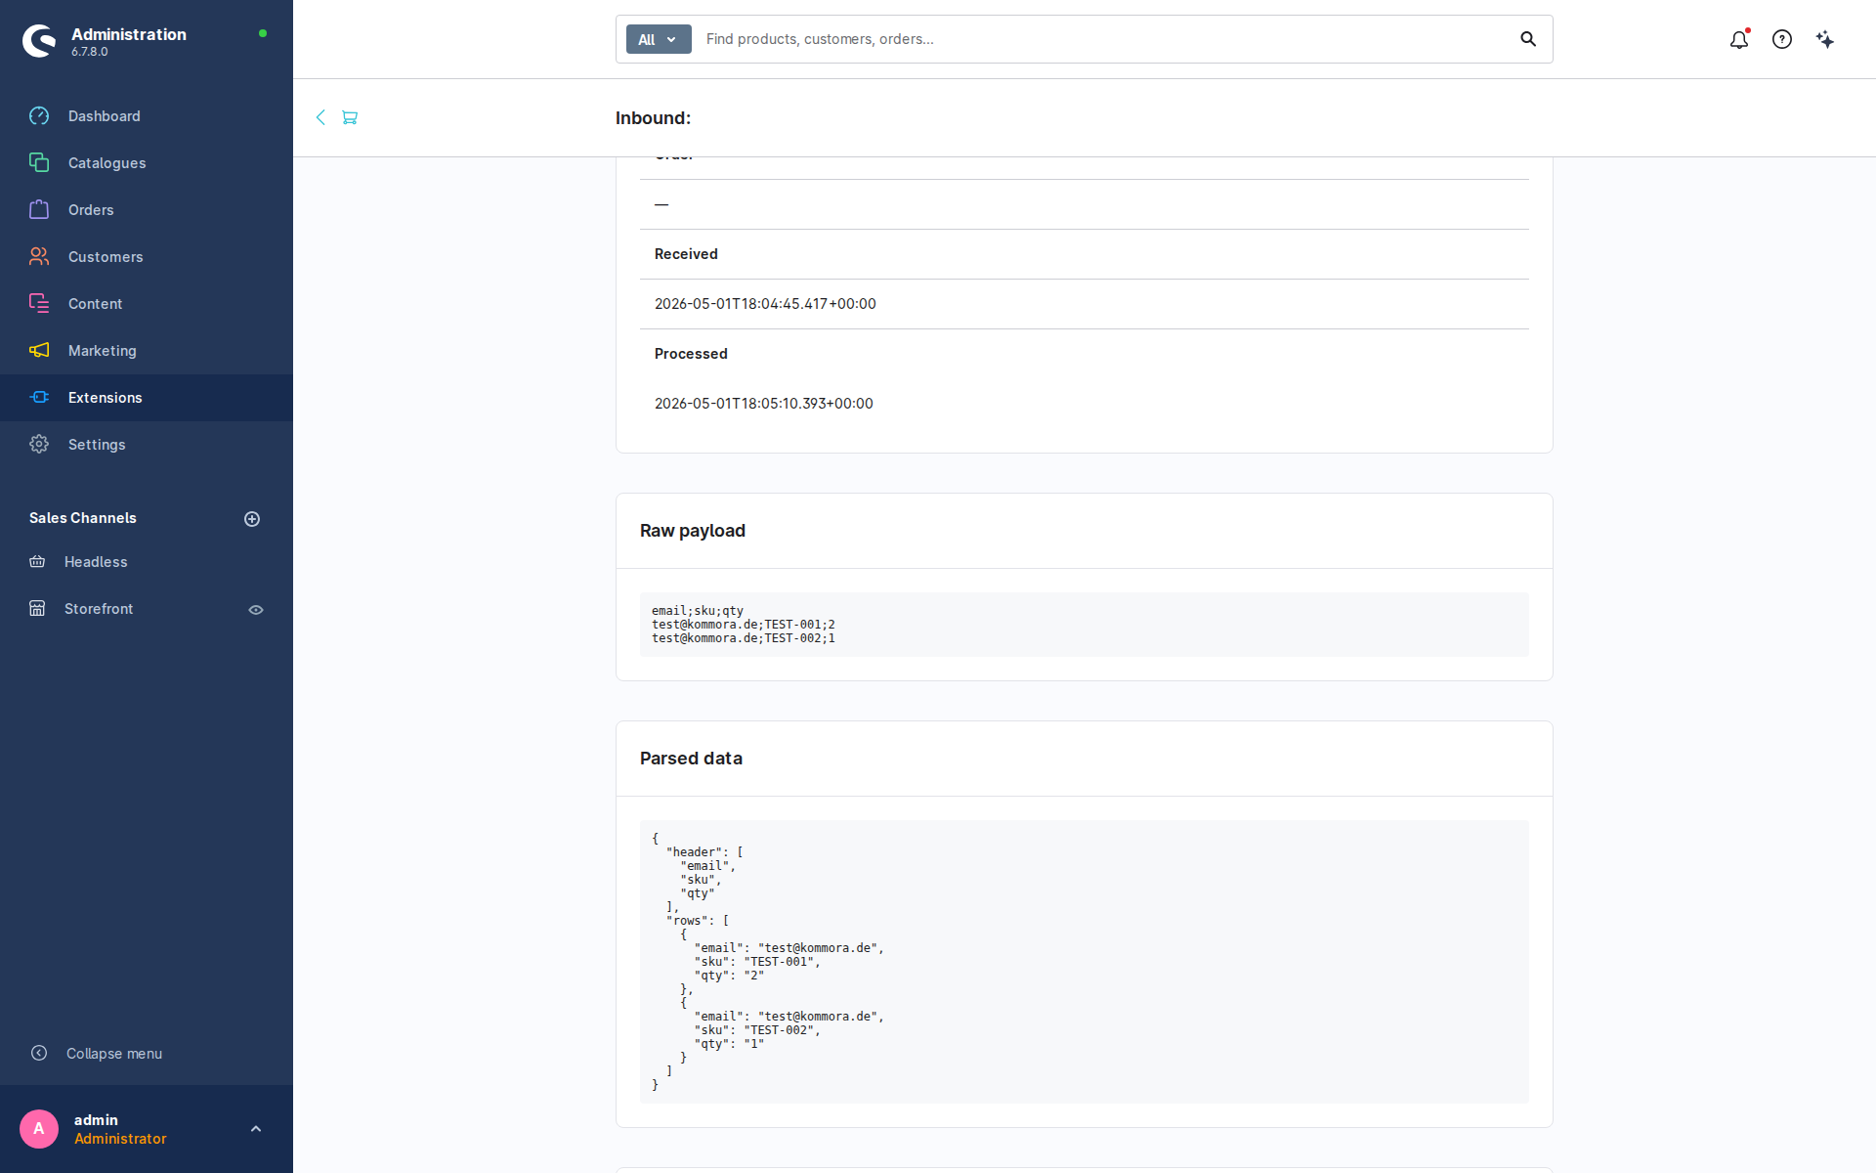Viewport: 1876px width, 1173px height.
Task: Click the Shopware logo icon
Action: point(39,40)
